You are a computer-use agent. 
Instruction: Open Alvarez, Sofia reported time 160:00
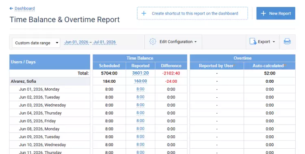[x=140, y=81]
